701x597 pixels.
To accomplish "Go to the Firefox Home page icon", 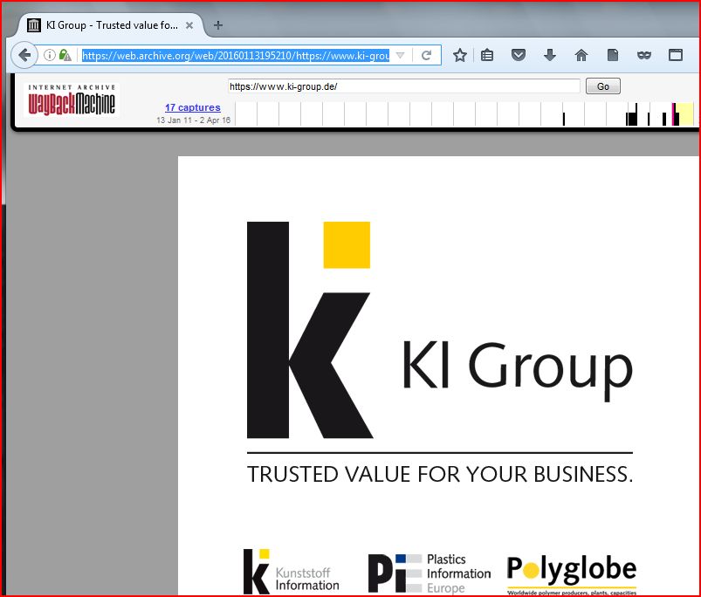I will (581, 55).
